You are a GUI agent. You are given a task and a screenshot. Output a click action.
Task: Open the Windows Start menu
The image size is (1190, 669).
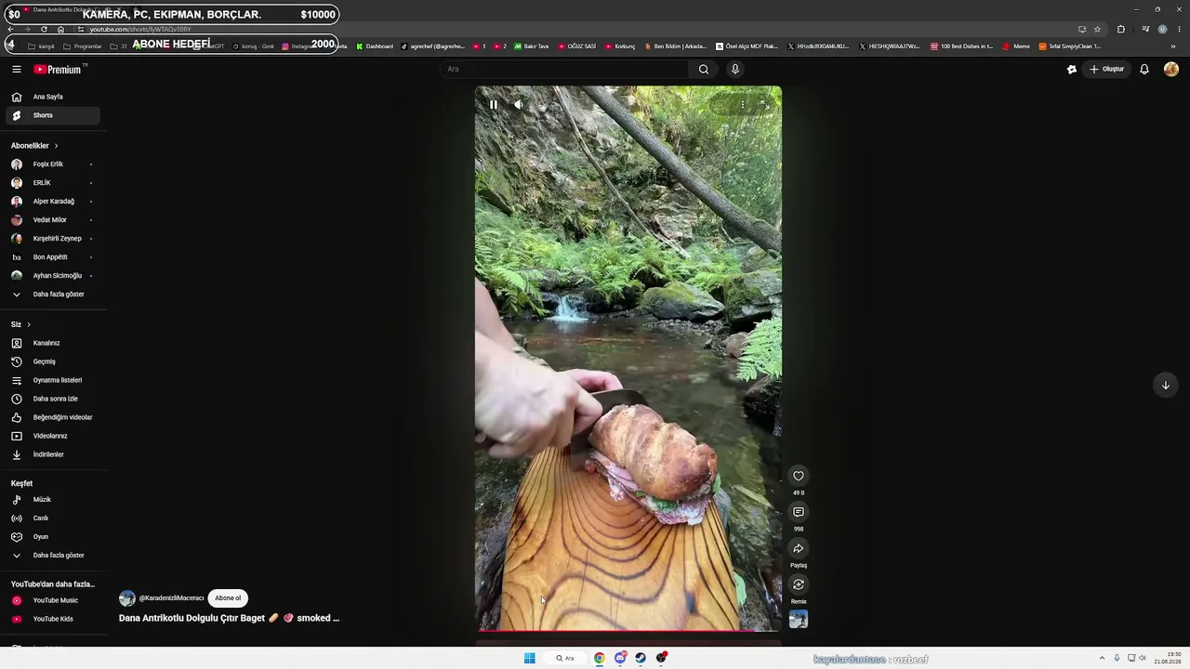click(529, 659)
